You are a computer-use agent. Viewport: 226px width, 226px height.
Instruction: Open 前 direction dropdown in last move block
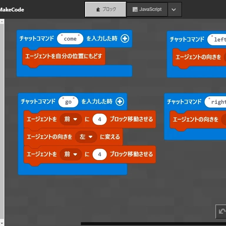point(71,154)
